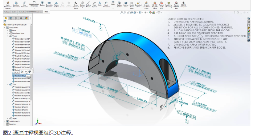
Task: Launch the 3D PDF Template Editor
Action: (155, 5)
